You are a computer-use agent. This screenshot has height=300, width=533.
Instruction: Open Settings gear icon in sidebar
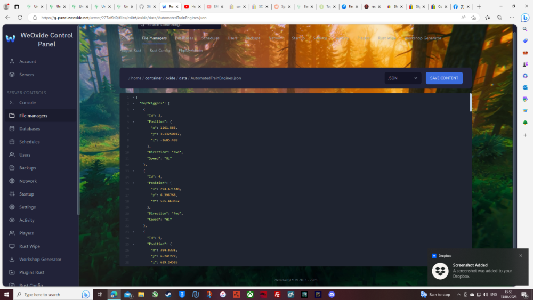coord(12,207)
